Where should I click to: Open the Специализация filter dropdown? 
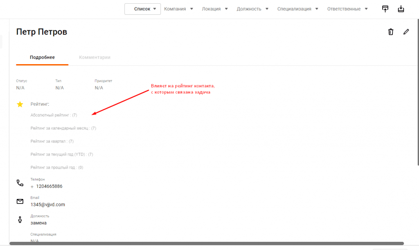click(x=297, y=9)
